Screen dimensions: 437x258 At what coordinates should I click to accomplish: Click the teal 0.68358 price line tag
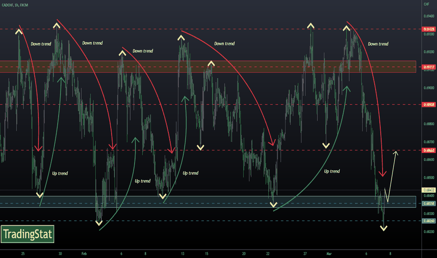[x=429, y=203]
